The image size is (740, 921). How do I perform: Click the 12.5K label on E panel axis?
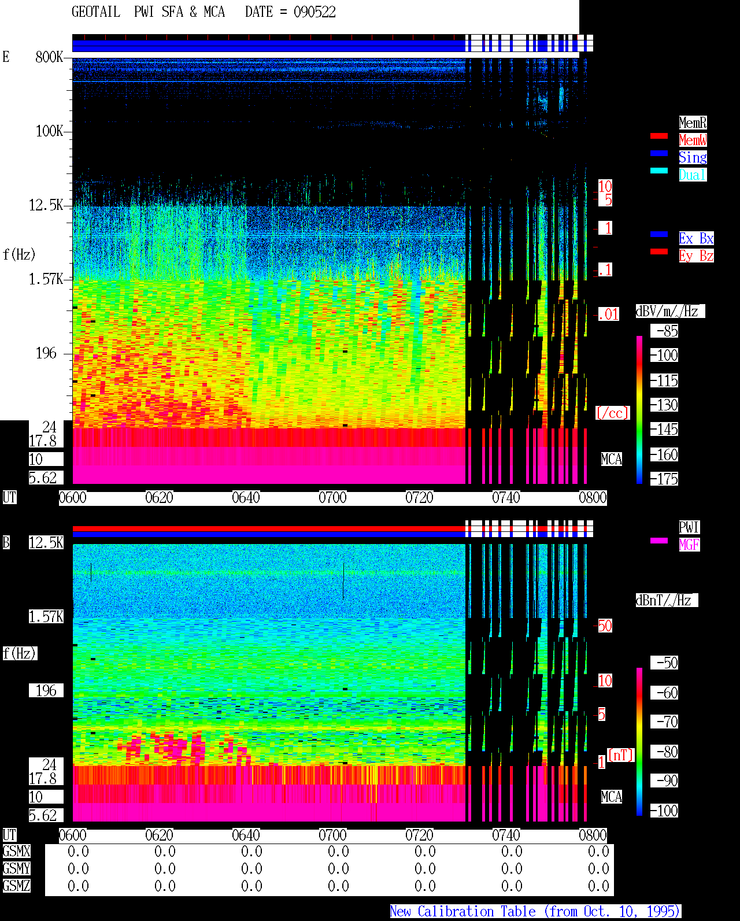pos(46,205)
